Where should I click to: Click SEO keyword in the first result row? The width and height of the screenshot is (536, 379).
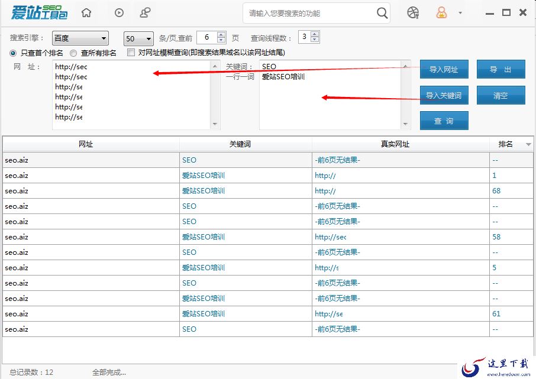coord(189,160)
